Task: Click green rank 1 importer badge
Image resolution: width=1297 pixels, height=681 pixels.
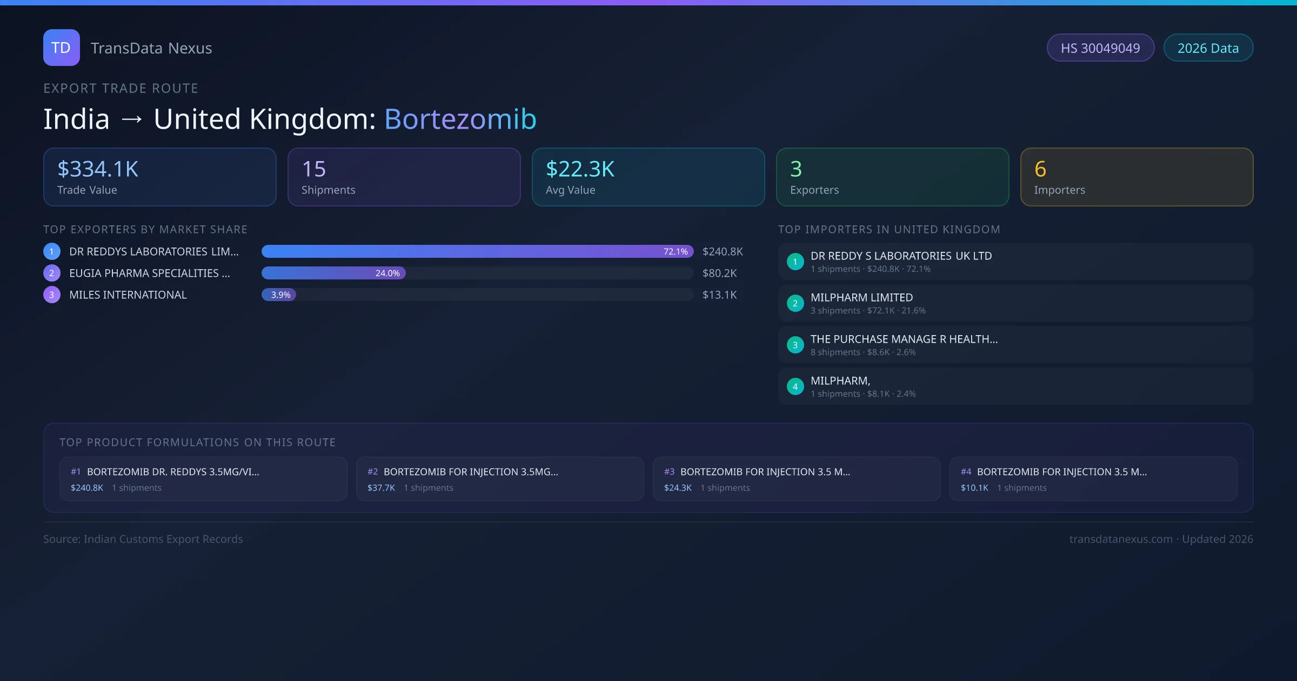Action: click(795, 262)
